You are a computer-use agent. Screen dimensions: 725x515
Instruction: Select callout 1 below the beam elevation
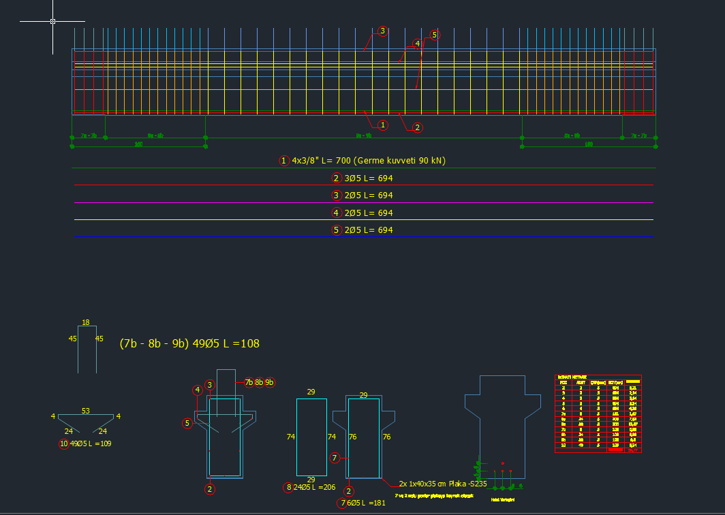(x=383, y=125)
